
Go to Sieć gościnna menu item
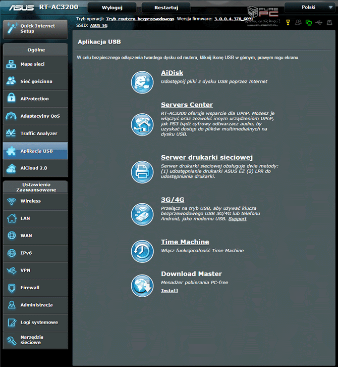click(x=35, y=81)
